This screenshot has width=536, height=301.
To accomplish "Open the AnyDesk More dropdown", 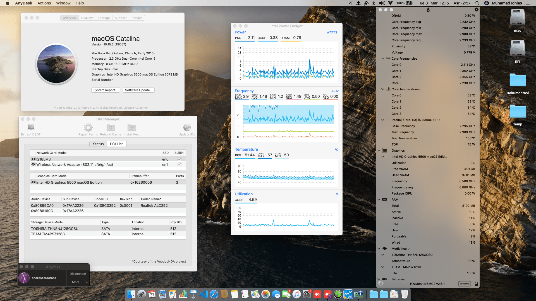I will (78, 282).
